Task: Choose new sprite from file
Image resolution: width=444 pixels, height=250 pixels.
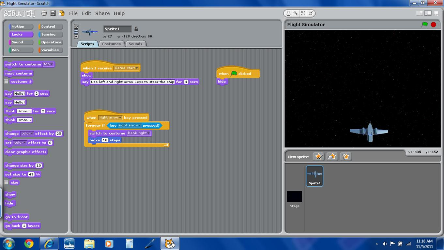Action: pyautogui.click(x=332, y=157)
